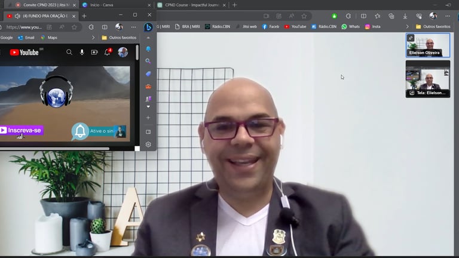
Task: Open the Insta bookmark
Action: click(373, 27)
